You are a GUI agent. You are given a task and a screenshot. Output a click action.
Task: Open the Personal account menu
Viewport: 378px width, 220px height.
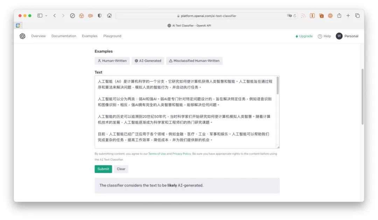click(347, 36)
